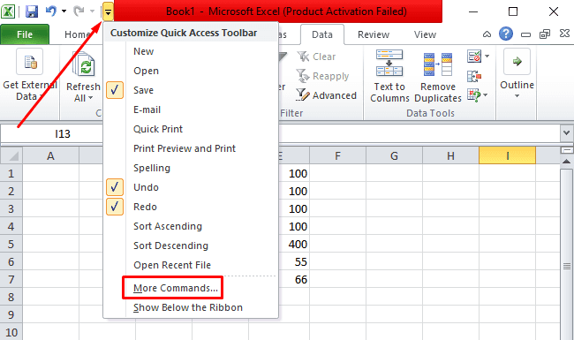The height and width of the screenshot is (340, 574).
Task: Click the Redo arrow icon
Action: pos(79,11)
